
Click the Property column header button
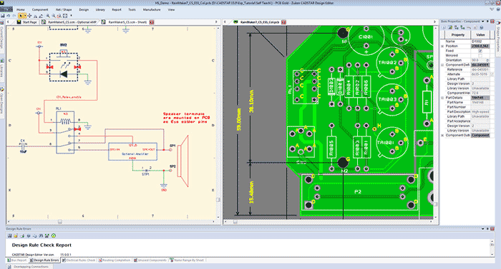click(x=458, y=35)
